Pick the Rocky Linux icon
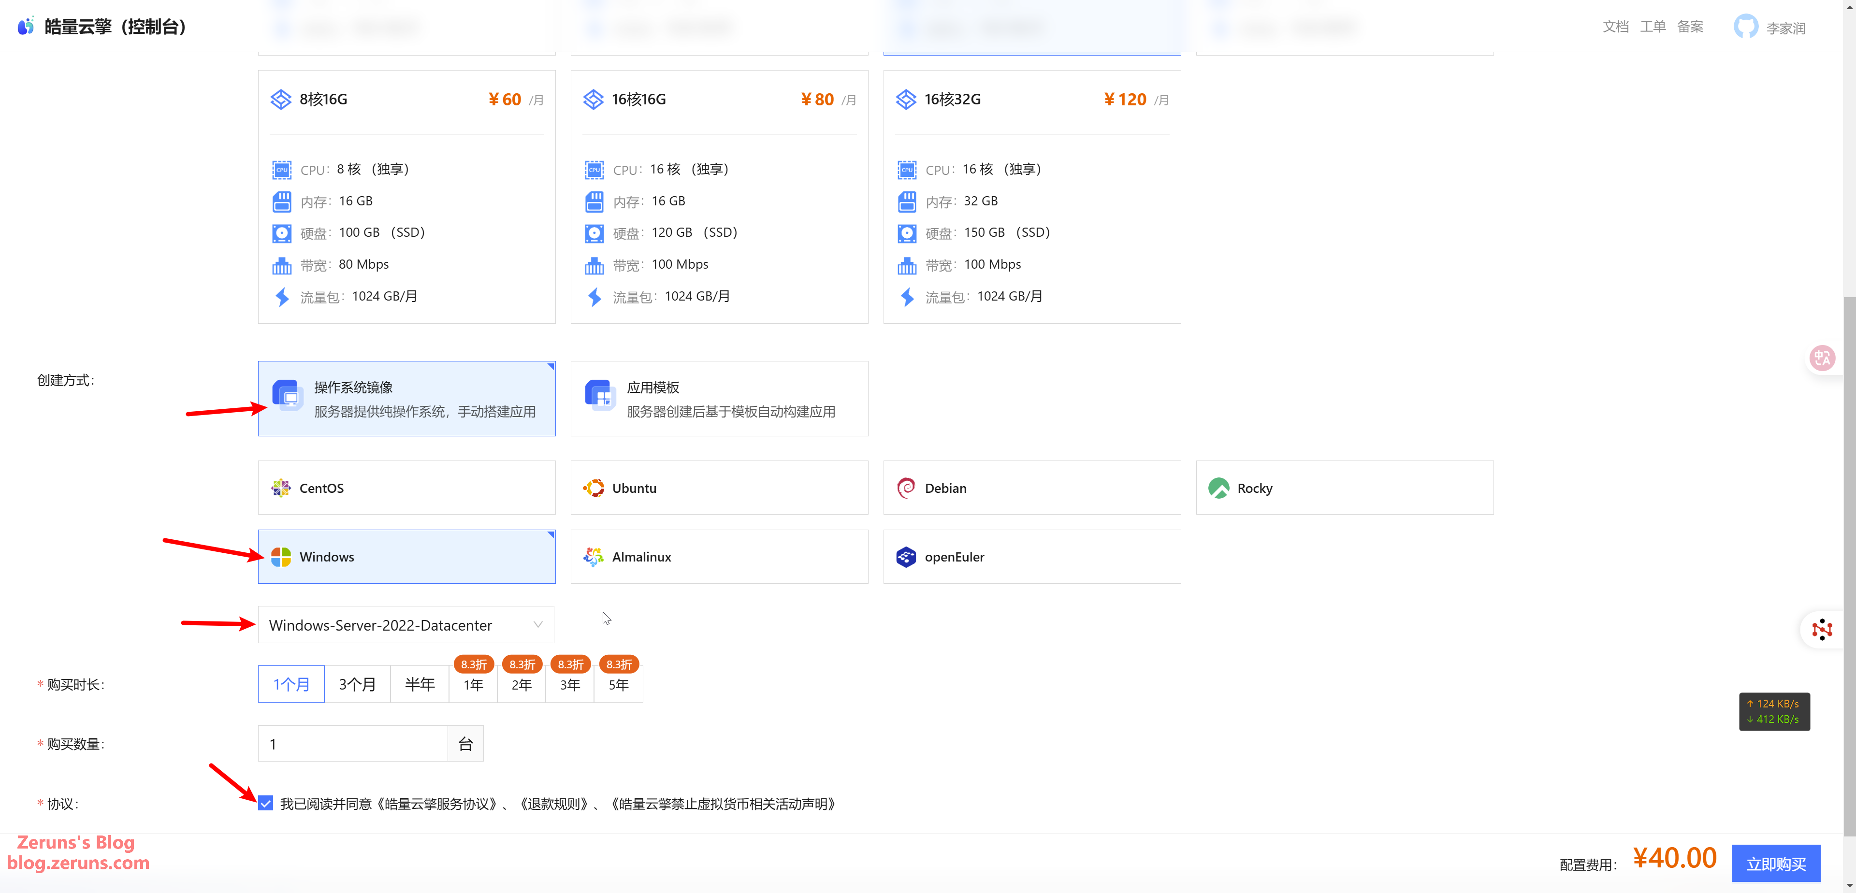The height and width of the screenshot is (893, 1856). (1218, 488)
